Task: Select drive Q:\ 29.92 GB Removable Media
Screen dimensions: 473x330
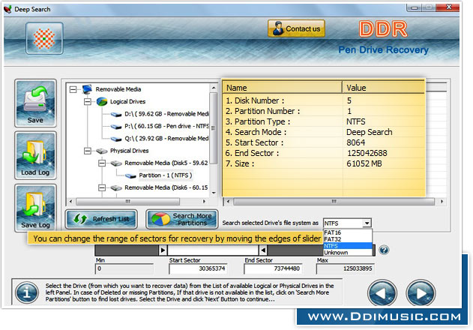Action: tap(160, 139)
